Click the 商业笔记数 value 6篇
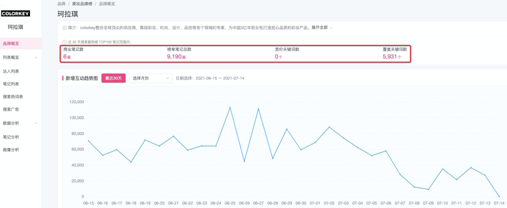 pos(67,57)
